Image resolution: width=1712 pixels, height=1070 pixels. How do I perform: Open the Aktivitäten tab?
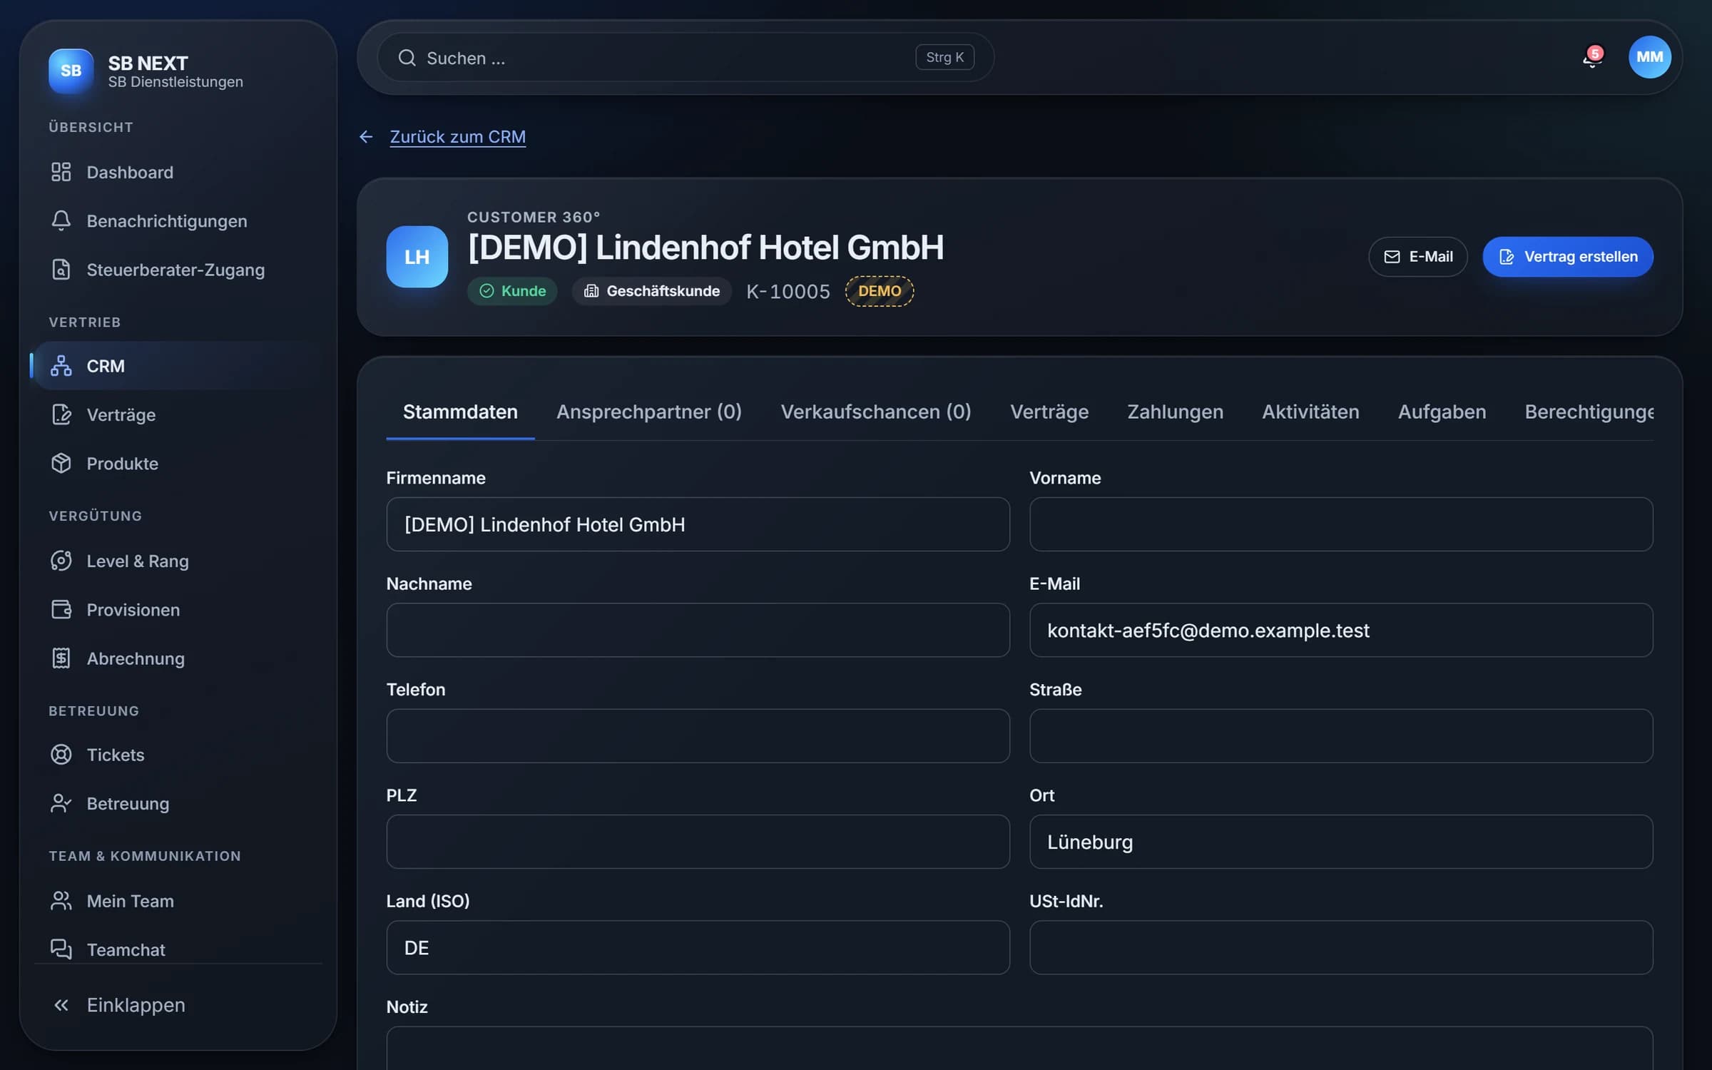(1310, 412)
